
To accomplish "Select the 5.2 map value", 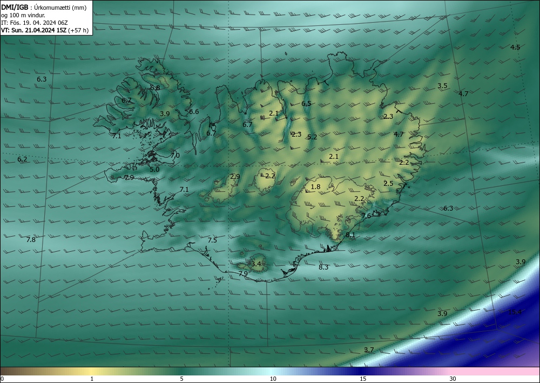I will 312,137.
